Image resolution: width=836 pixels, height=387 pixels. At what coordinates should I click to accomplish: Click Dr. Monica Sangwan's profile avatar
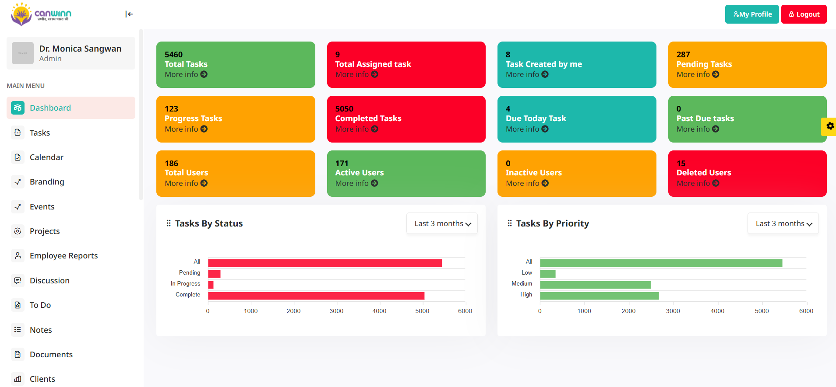point(23,53)
